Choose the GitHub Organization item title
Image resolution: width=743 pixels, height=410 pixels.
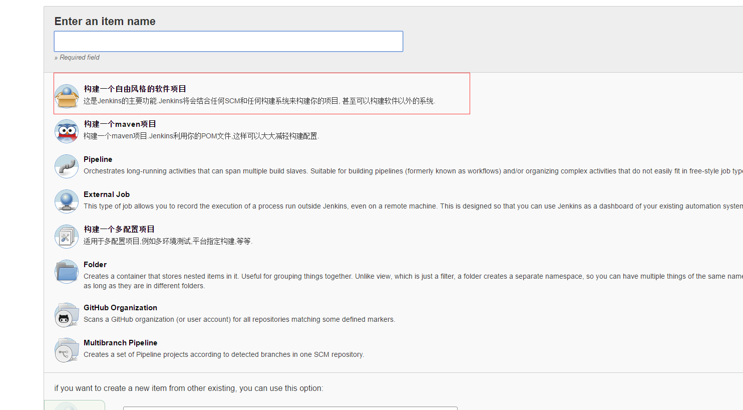(x=120, y=308)
